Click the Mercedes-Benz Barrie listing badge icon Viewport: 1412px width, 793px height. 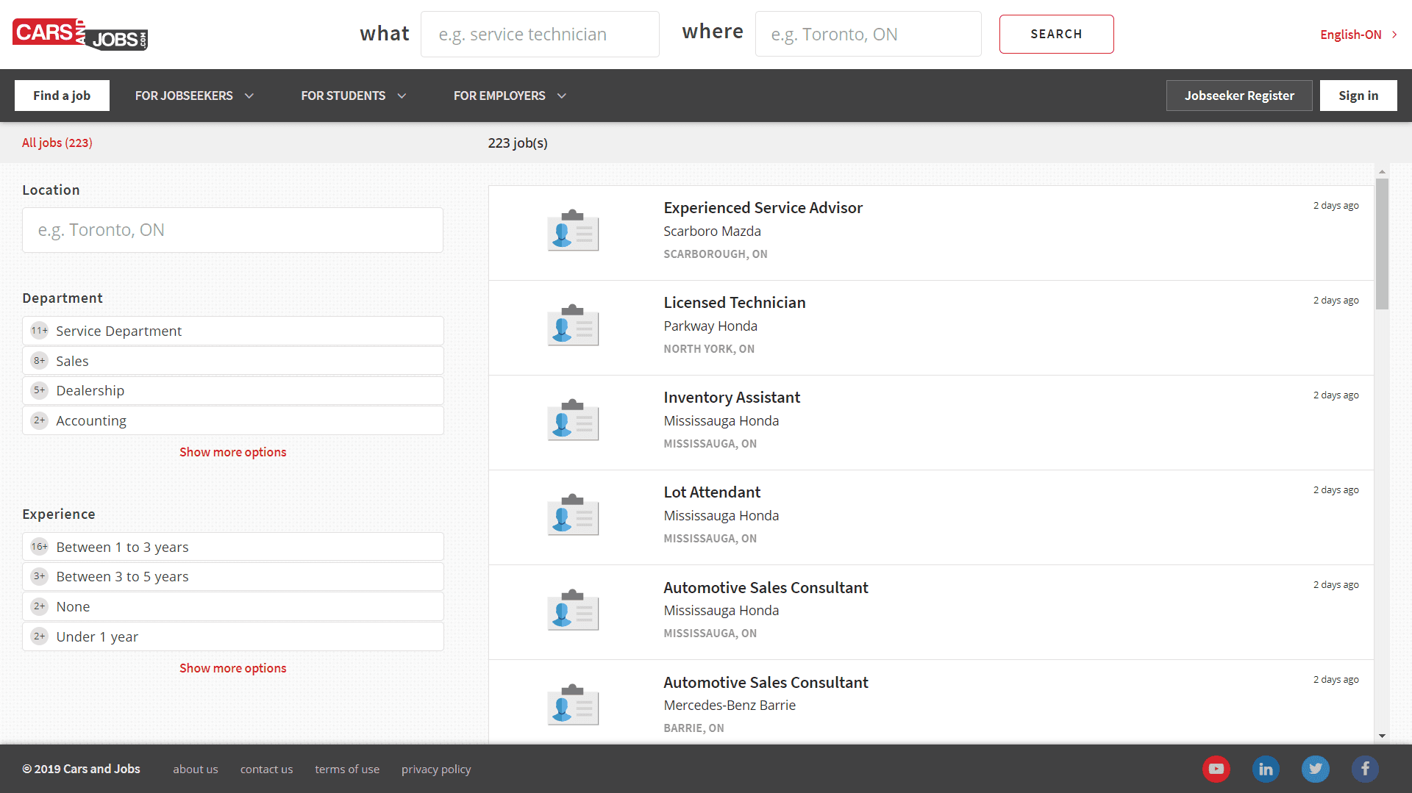click(x=573, y=705)
